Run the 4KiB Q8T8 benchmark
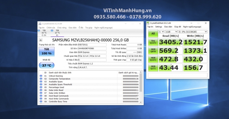The width and height of the screenshot is (229, 119). coord(153,50)
